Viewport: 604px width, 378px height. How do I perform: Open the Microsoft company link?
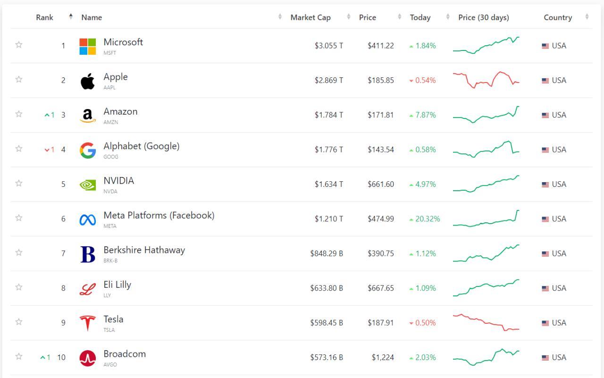point(123,42)
